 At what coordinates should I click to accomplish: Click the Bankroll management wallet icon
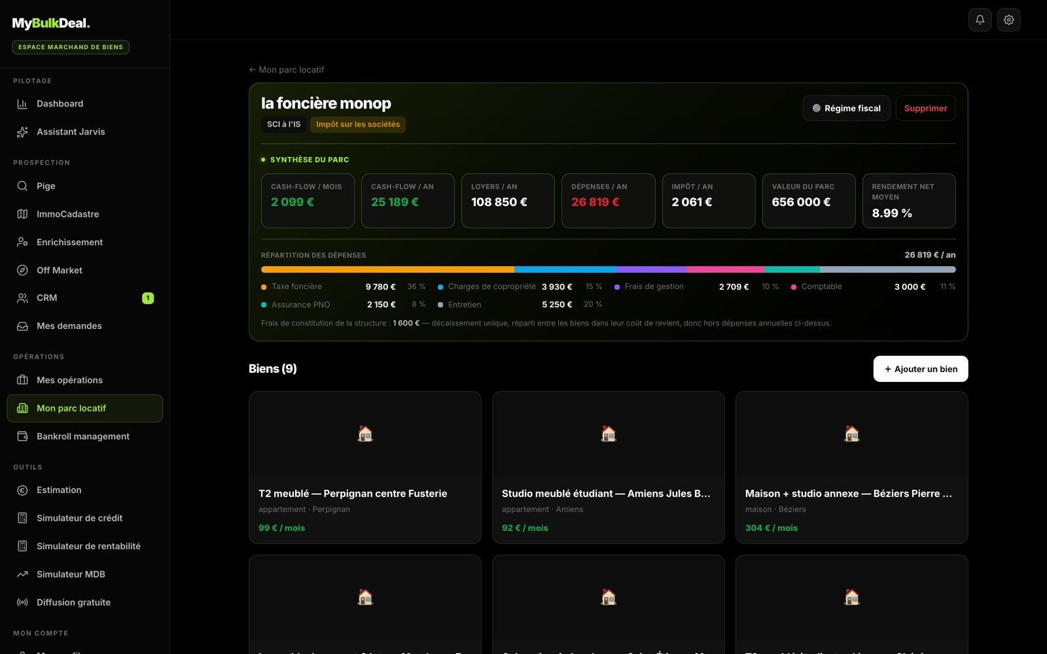coord(22,437)
